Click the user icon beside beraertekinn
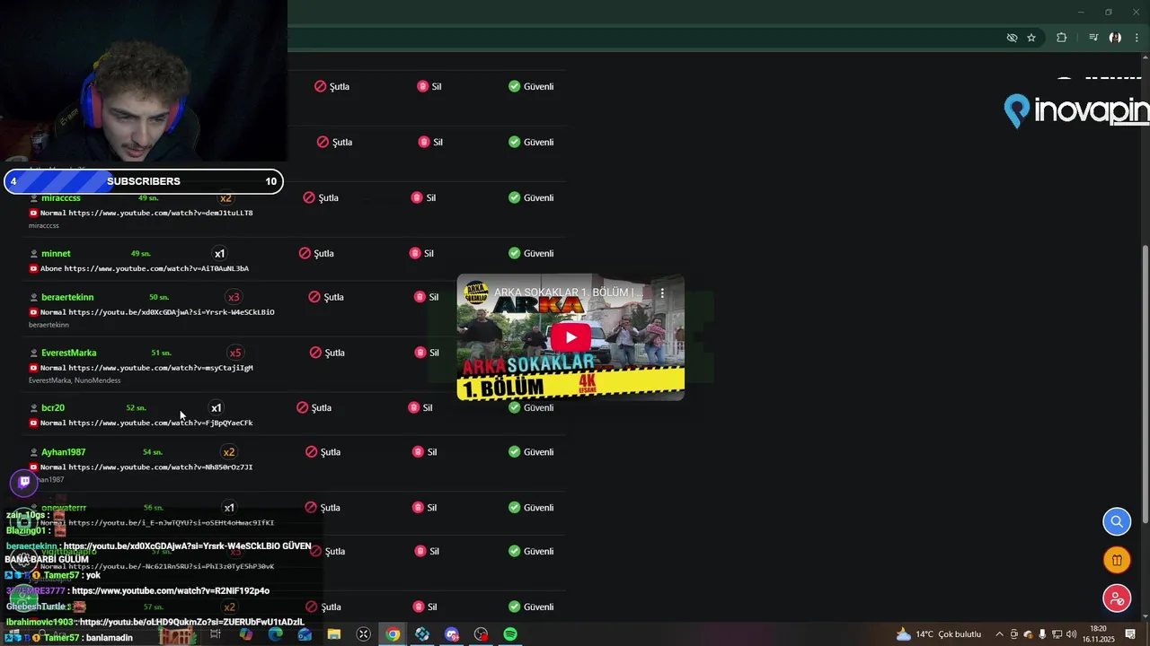 click(34, 297)
